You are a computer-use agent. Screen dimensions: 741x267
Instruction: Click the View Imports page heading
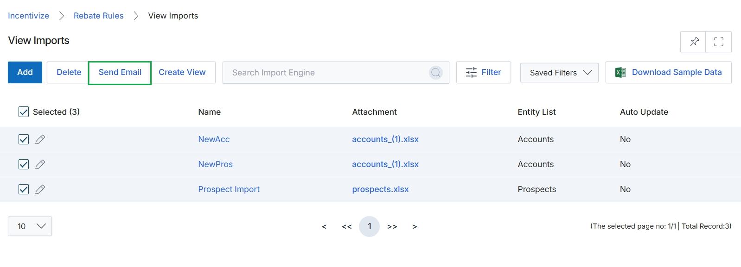coord(38,41)
